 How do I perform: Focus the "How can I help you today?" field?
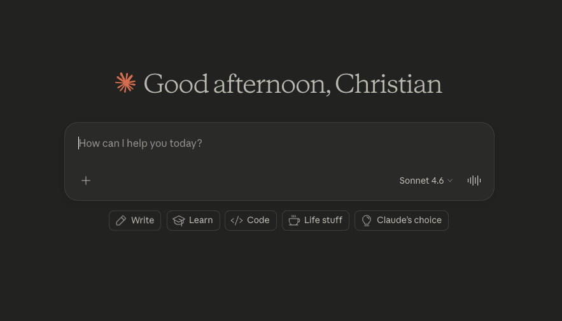point(191,144)
